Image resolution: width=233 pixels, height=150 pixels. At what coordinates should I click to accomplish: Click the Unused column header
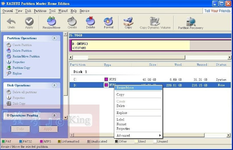pos(196,65)
